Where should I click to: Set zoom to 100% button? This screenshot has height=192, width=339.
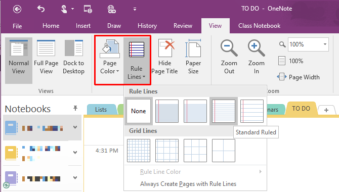pos(291,61)
